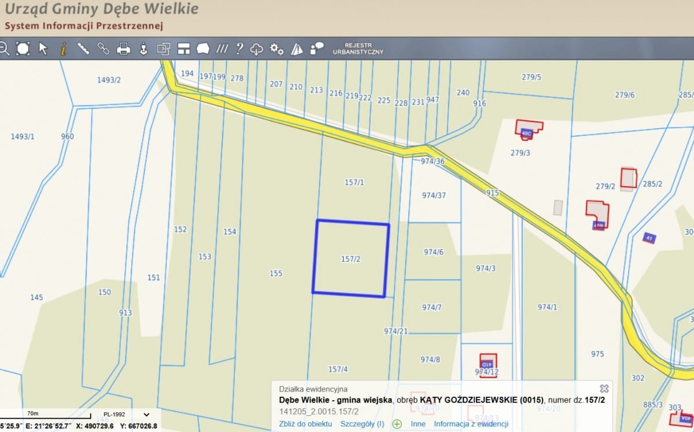Open the print map tool
The image size is (694, 432).
123,49
